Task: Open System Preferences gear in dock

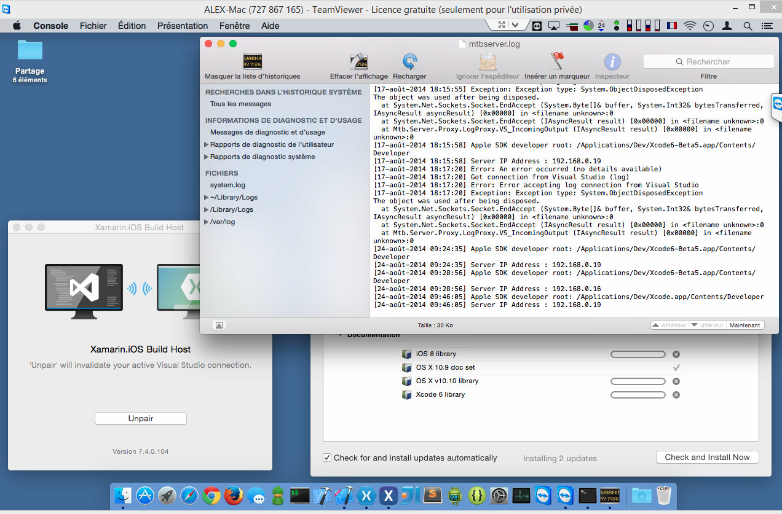Action: click(499, 495)
